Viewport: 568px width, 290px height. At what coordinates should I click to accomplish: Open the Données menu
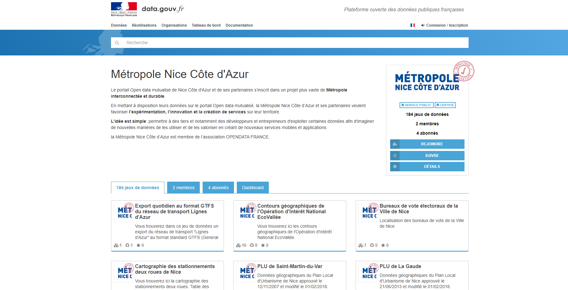point(119,25)
